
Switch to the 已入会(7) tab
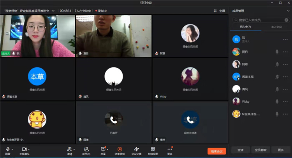point(245,27)
